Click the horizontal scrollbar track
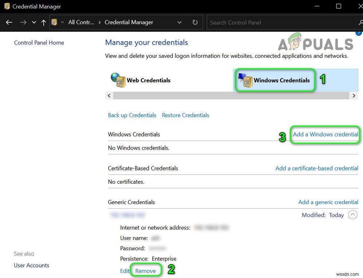Viewport: 363px width, 278px height. tap(231, 96)
